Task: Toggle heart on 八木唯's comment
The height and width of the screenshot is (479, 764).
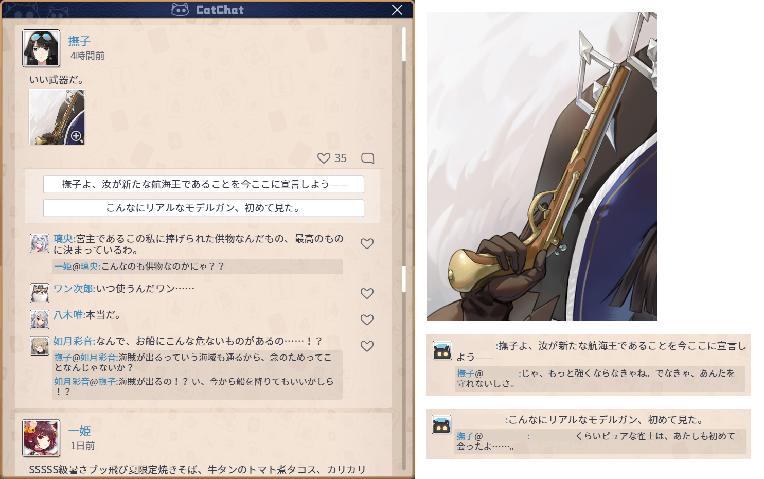Action: pyautogui.click(x=367, y=320)
